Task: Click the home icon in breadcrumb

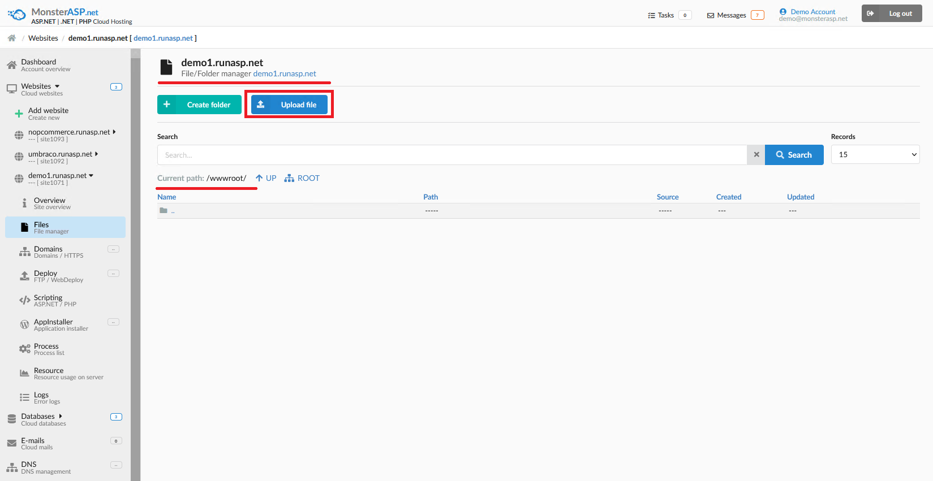Action: coord(11,38)
